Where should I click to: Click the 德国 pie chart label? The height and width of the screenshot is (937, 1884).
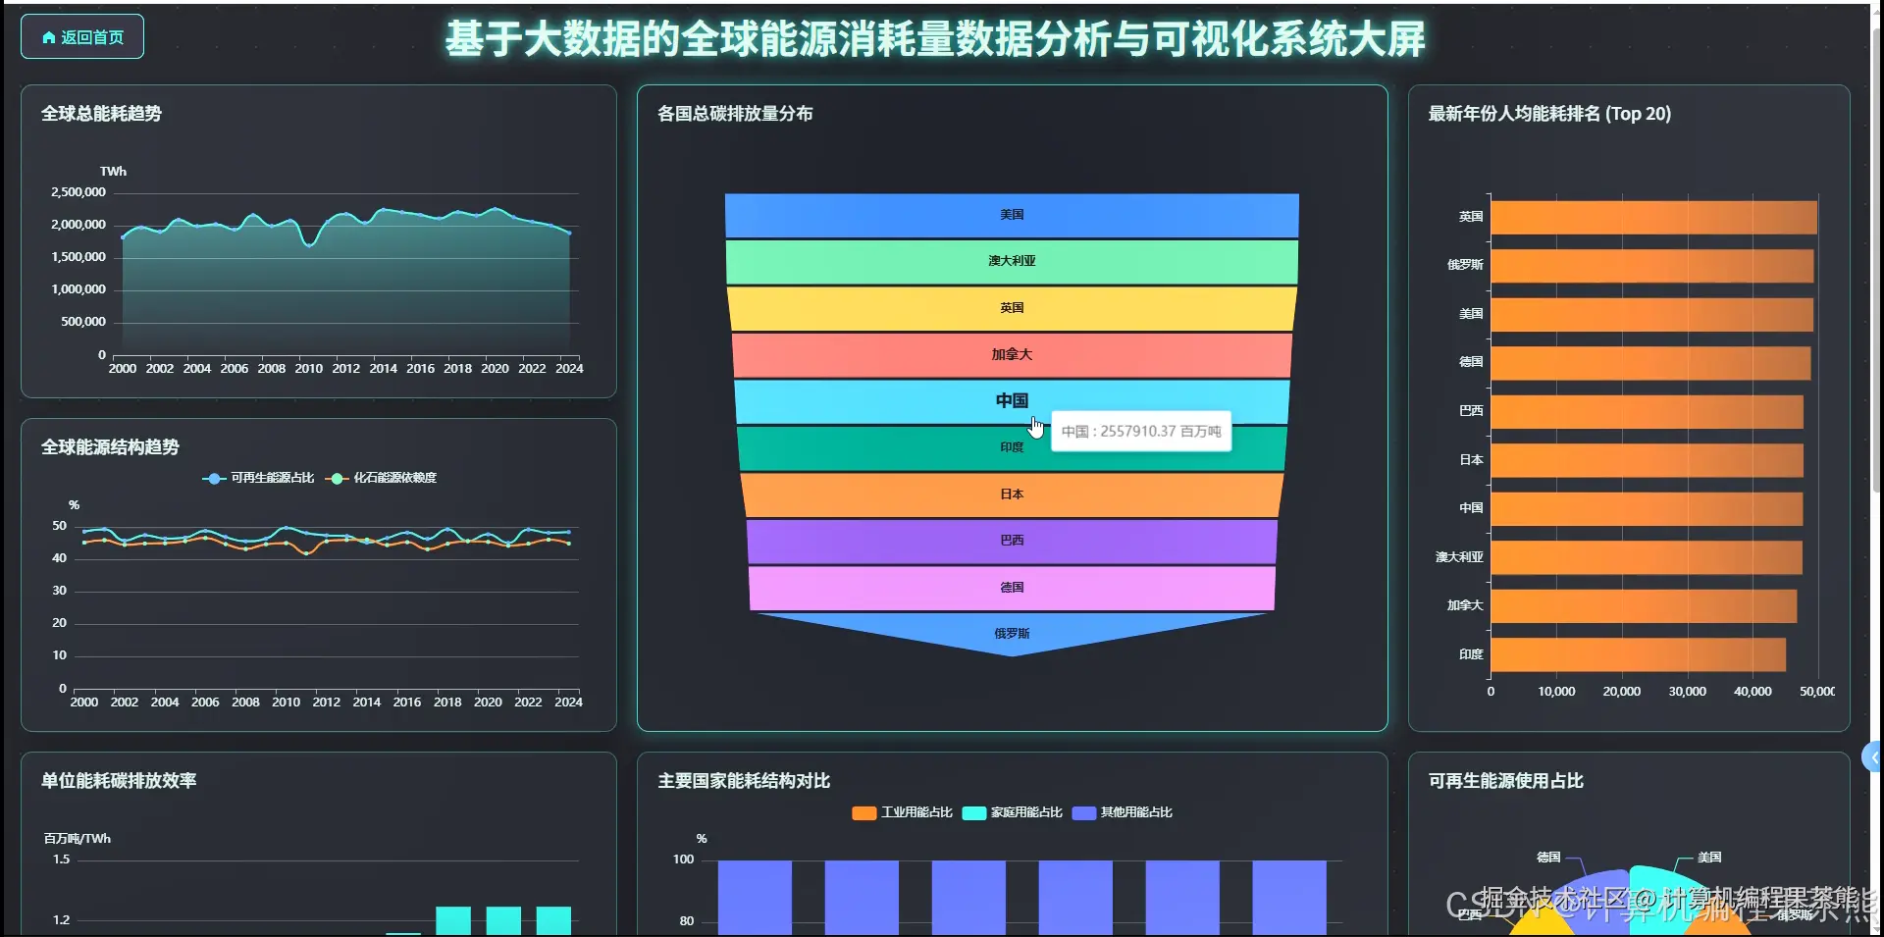click(x=1548, y=857)
